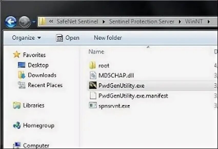Click the PwdGenUtility.exe.manifest file icon
218x149 pixels.
click(93, 95)
